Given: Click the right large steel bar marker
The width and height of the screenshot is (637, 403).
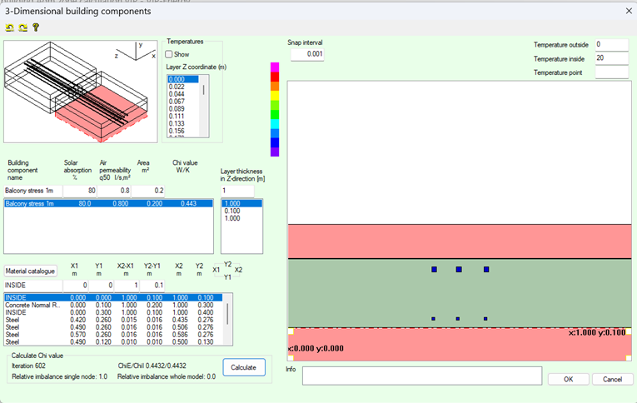Looking at the screenshot, I should click(486, 270).
